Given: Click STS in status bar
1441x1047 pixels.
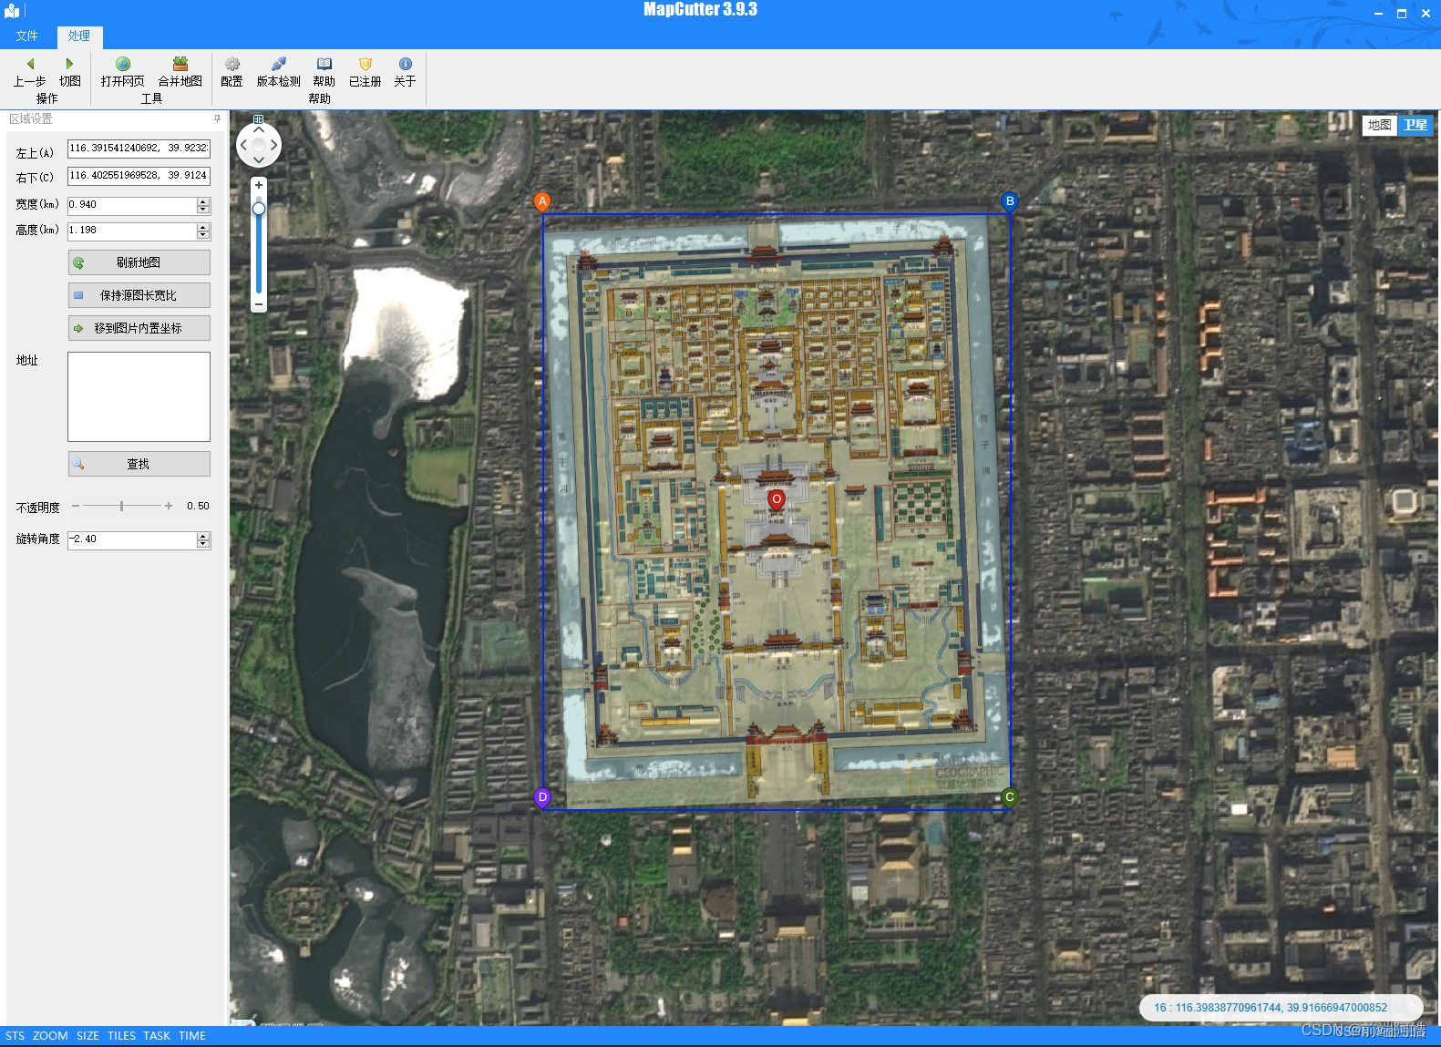Looking at the screenshot, I should pos(15,1036).
